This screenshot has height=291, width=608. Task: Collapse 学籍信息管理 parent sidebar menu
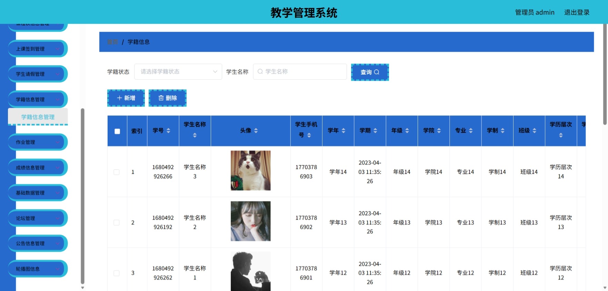38,99
